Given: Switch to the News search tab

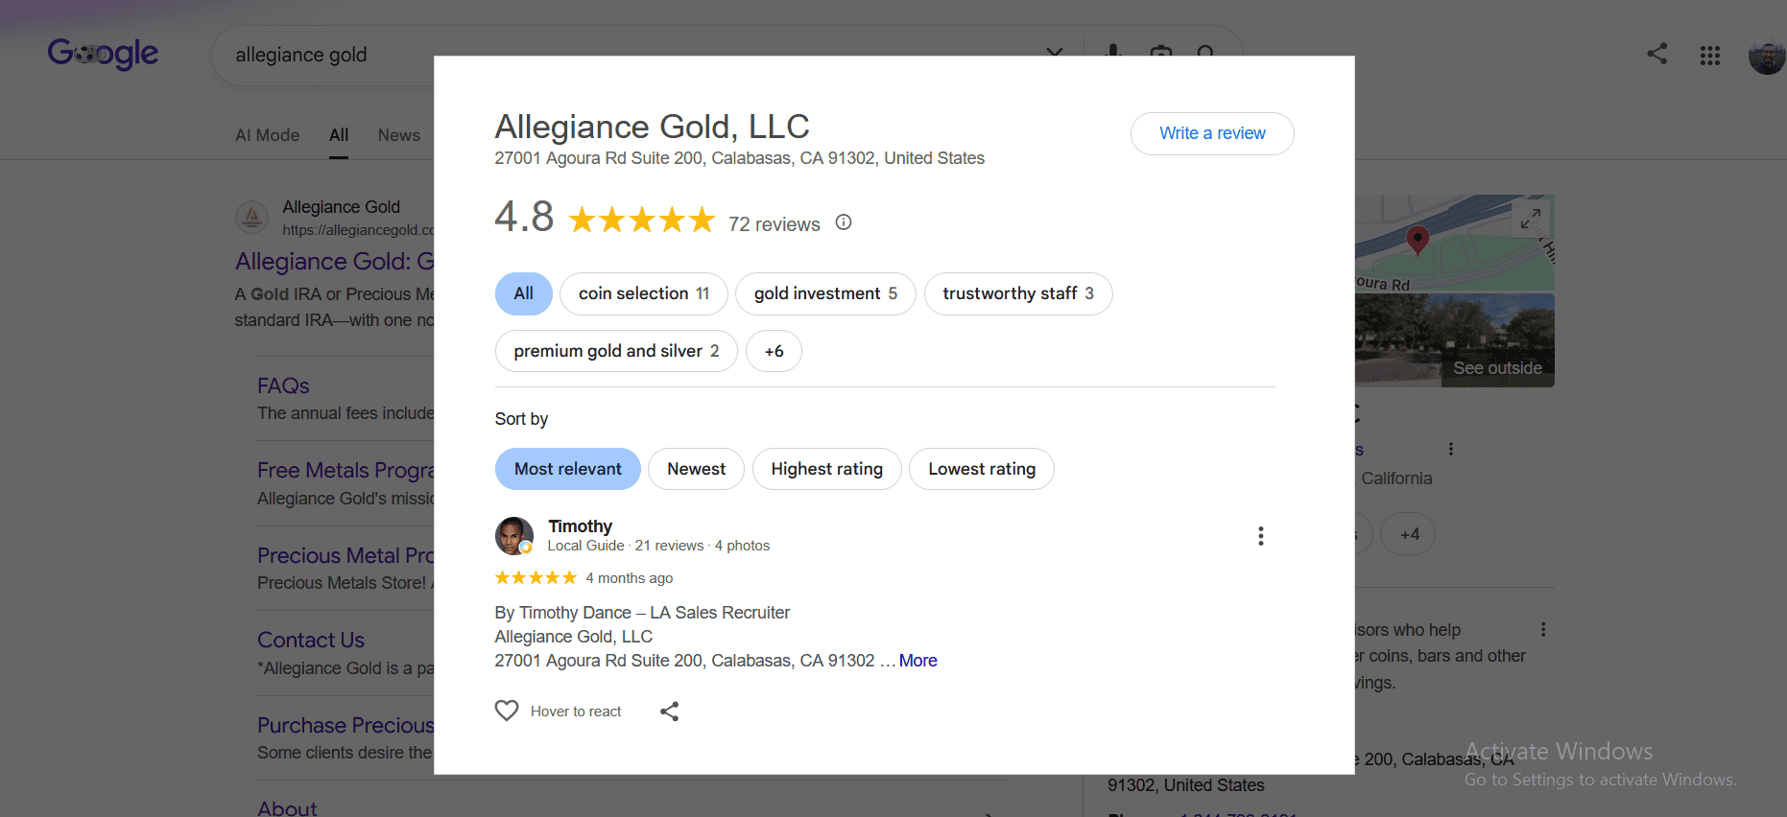Looking at the screenshot, I should pyautogui.click(x=399, y=135).
